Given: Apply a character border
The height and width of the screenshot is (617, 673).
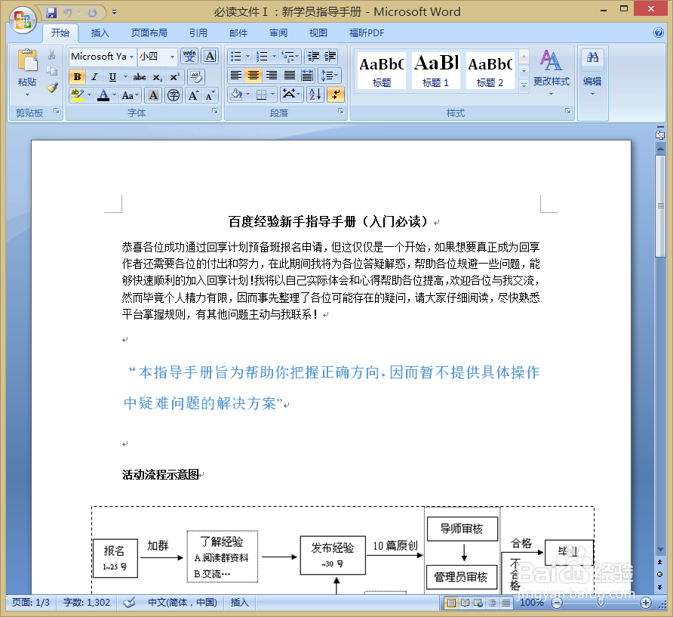Looking at the screenshot, I should (x=210, y=56).
